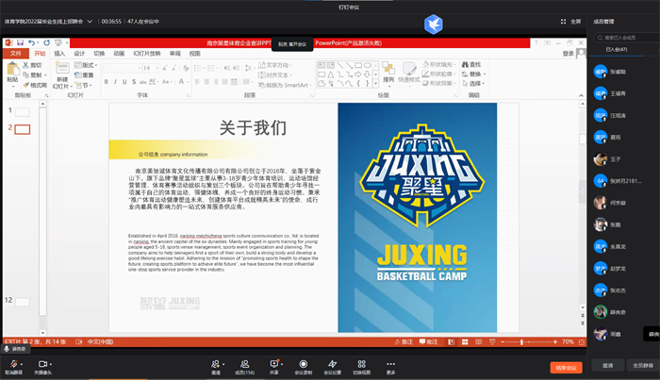Collapse the ribbon with the caret arrow
This screenshot has width=660, height=380.
582,95
